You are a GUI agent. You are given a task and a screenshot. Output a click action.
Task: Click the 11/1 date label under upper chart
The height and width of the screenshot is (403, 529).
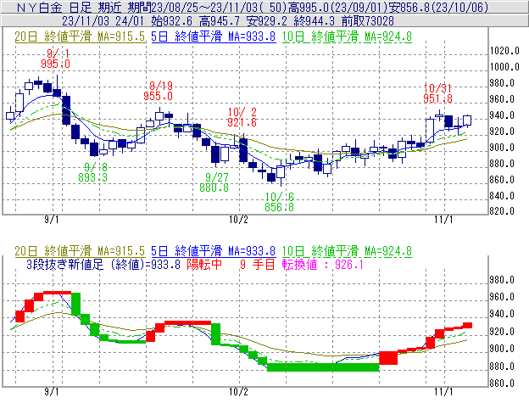[443, 220]
